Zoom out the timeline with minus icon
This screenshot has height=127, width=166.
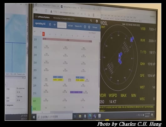tap(85, 27)
